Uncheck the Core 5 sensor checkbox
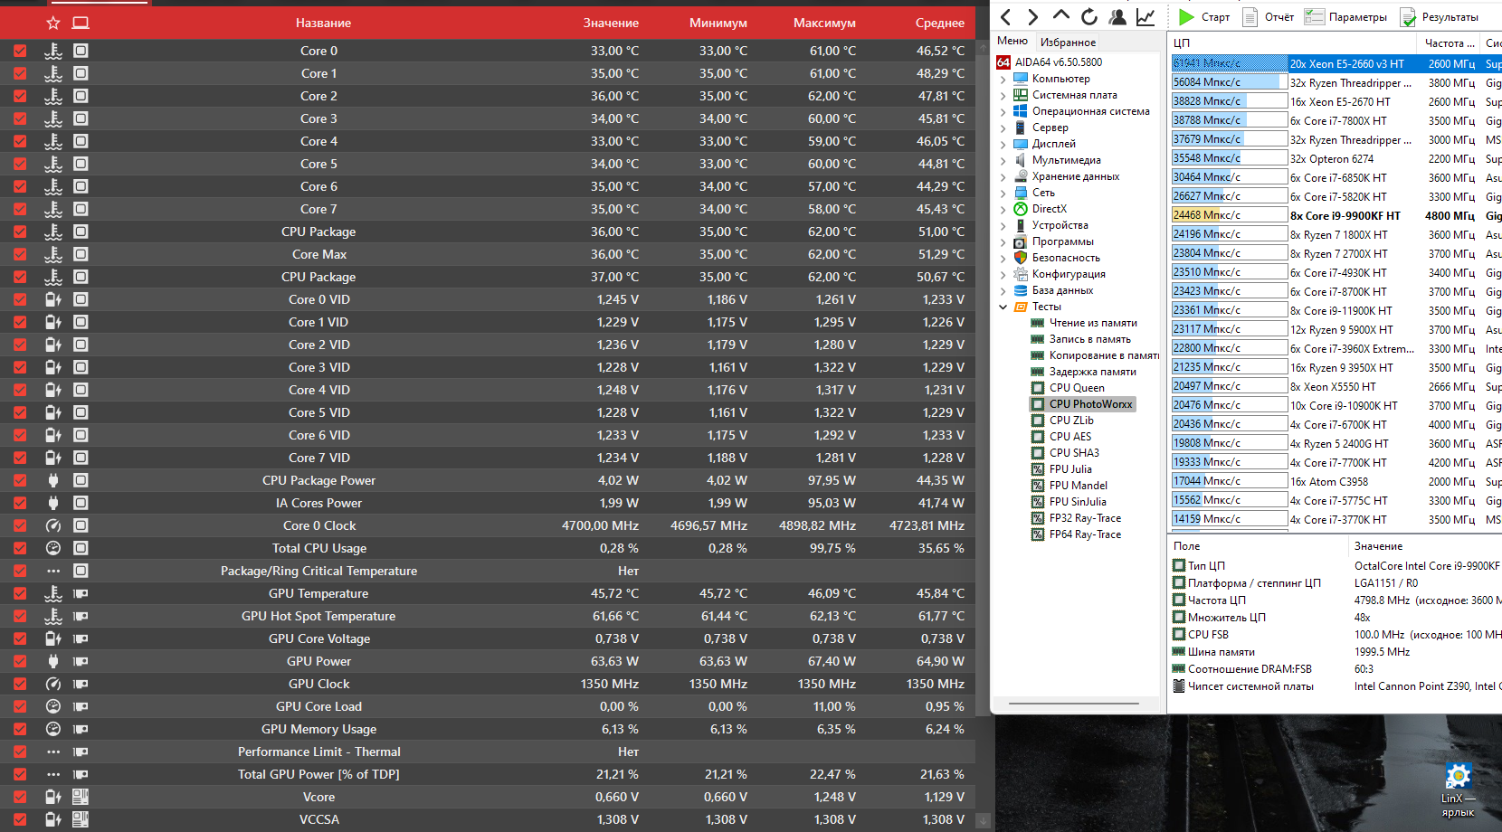1502x832 pixels. click(x=20, y=164)
